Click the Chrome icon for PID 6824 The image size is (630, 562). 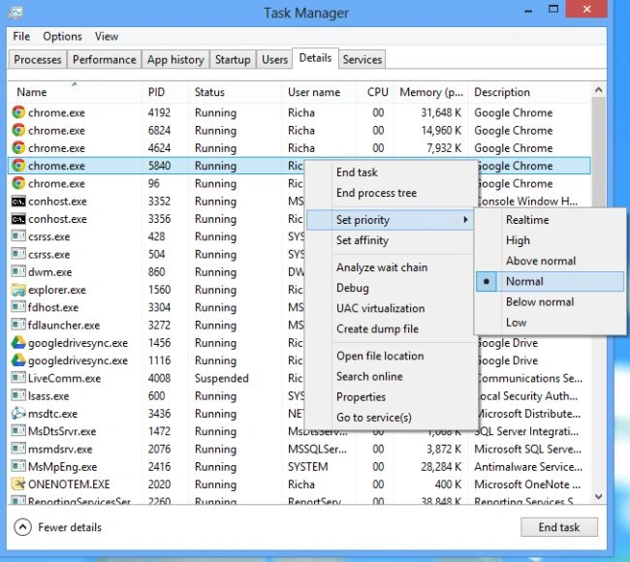coord(18,130)
